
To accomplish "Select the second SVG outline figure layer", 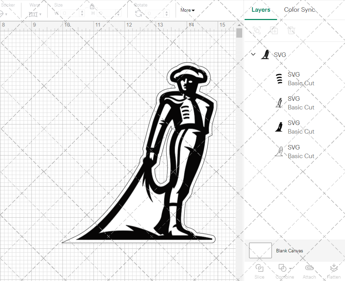I will tap(279, 103).
